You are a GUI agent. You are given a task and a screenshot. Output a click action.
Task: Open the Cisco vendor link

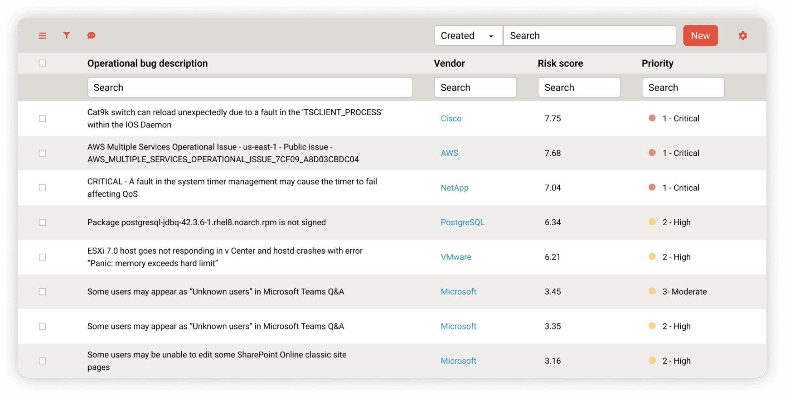[451, 118]
